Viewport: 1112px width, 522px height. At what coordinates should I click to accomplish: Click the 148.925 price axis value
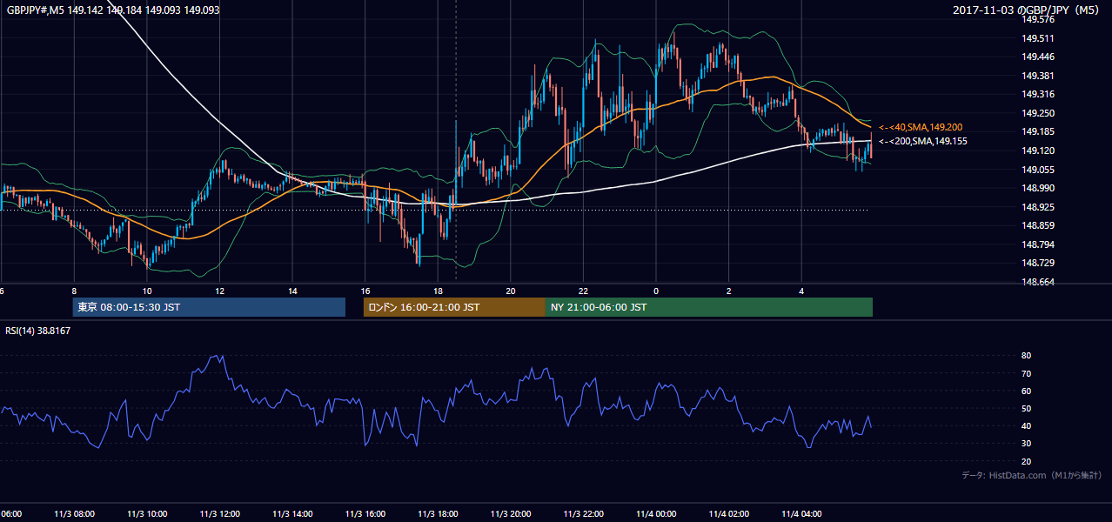click(1039, 207)
